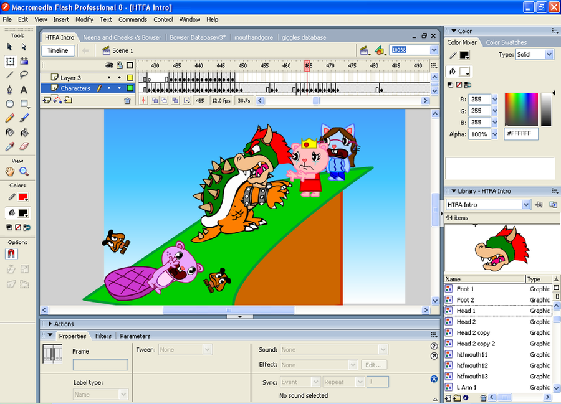Image resolution: width=561 pixels, height=404 pixels.
Task: Click the stroke color swatch in Tools
Action: click(23, 197)
